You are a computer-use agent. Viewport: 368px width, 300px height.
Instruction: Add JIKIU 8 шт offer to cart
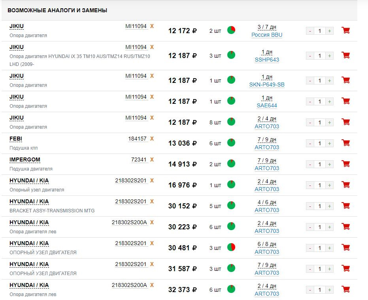point(346,122)
